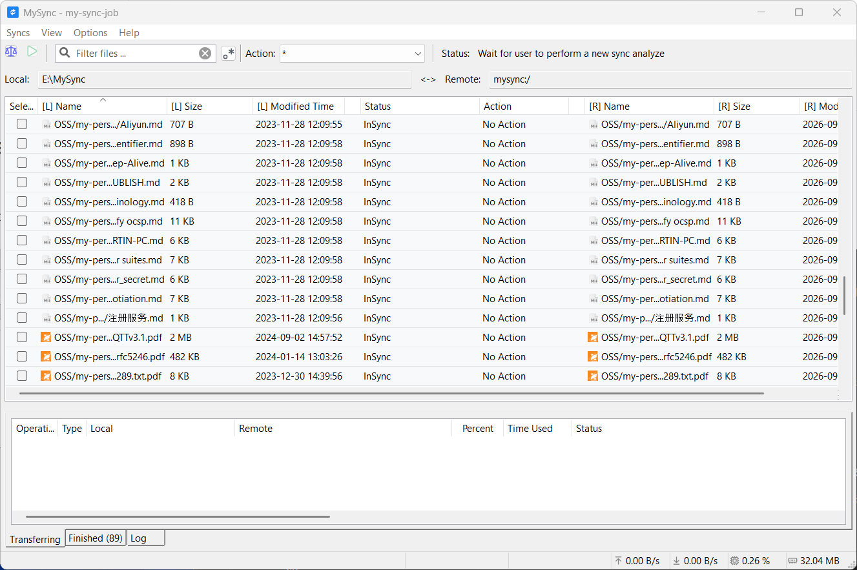This screenshot has width=857, height=570.
Task: Open the Options menu
Action: click(90, 33)
